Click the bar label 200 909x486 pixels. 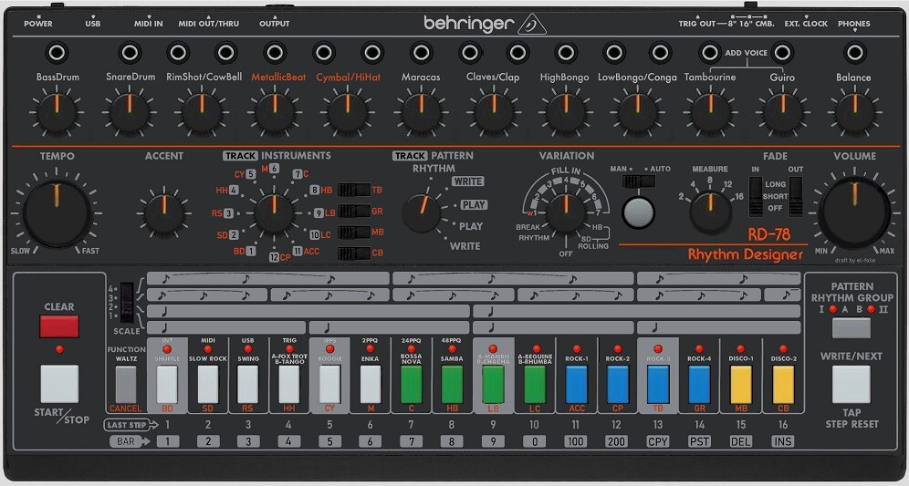pos(616,441)
